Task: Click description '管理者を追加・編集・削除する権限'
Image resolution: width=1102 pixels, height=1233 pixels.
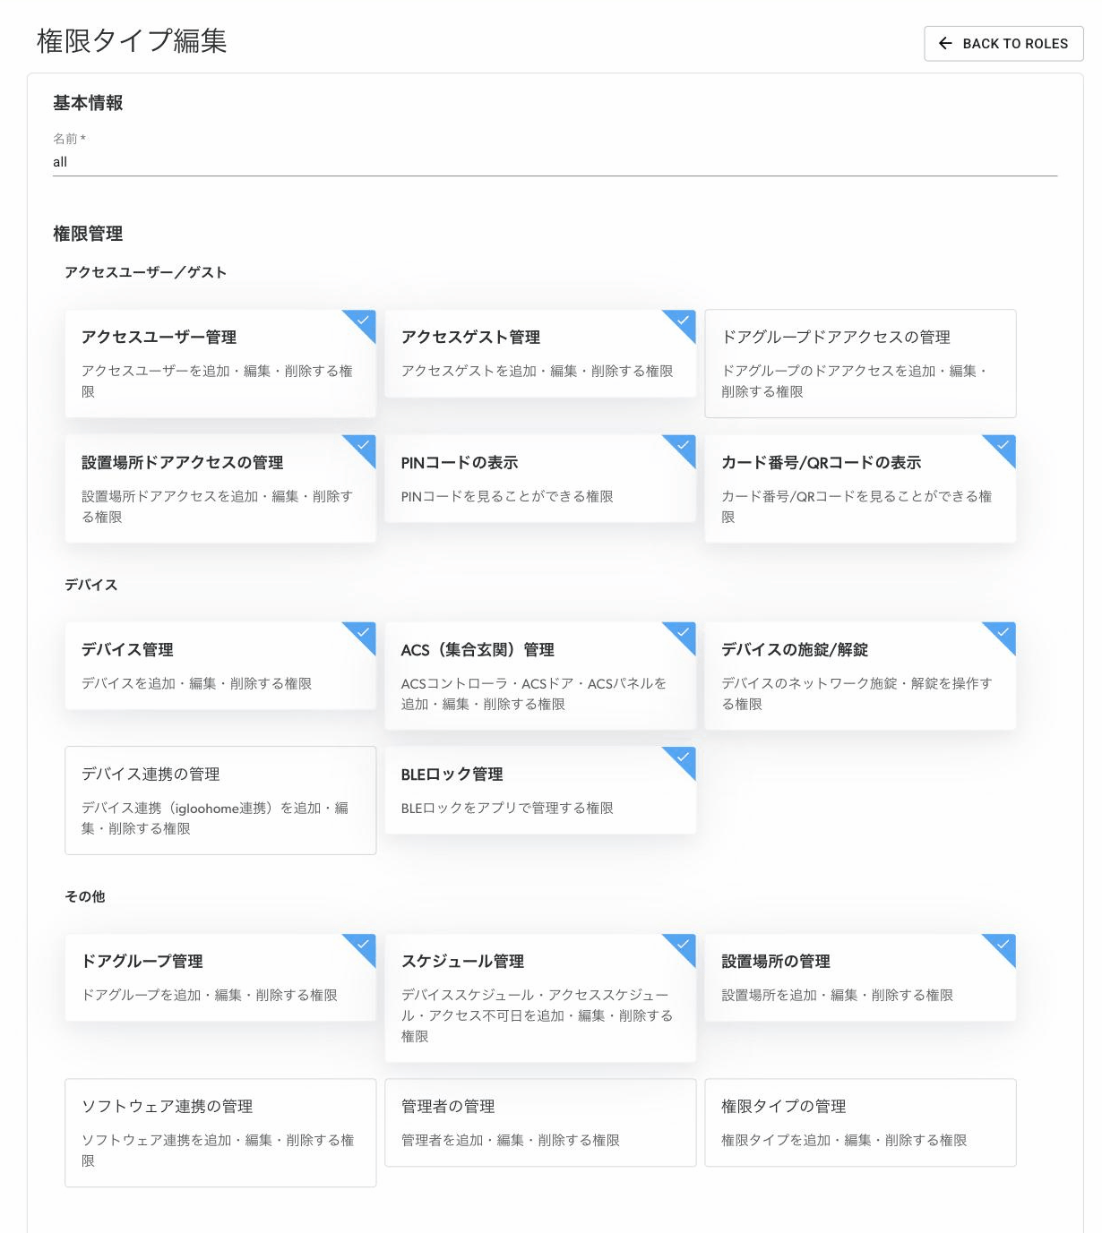Action: pyautogui.click(x=511, y=1140)
